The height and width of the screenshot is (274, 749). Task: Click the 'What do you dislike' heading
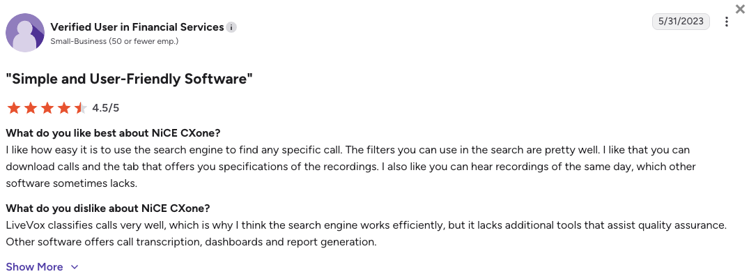[108, 208]
